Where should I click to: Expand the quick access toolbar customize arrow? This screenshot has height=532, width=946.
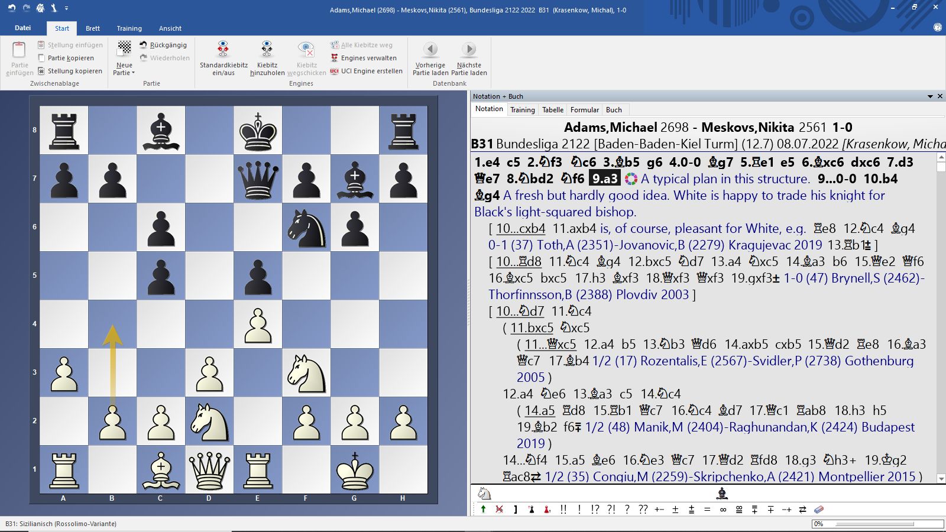coord(66,8)
